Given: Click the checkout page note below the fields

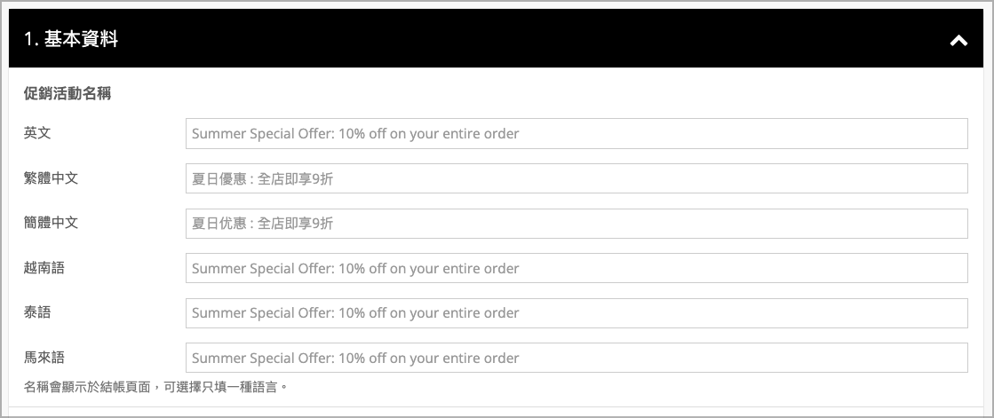Looking at the screenshot, I should click(156, 386).
